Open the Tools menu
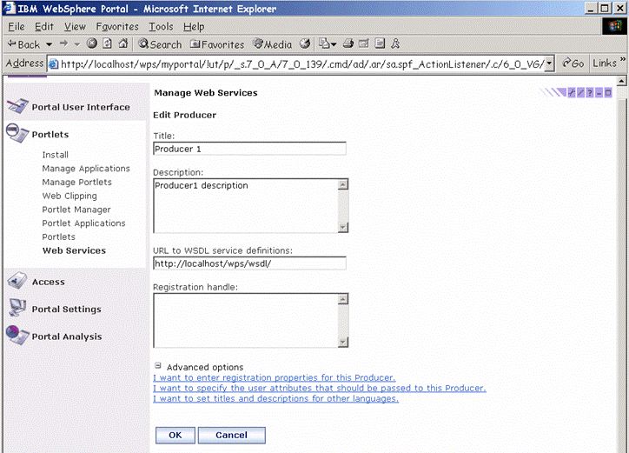Screen dimensions: 629x453 161,26
